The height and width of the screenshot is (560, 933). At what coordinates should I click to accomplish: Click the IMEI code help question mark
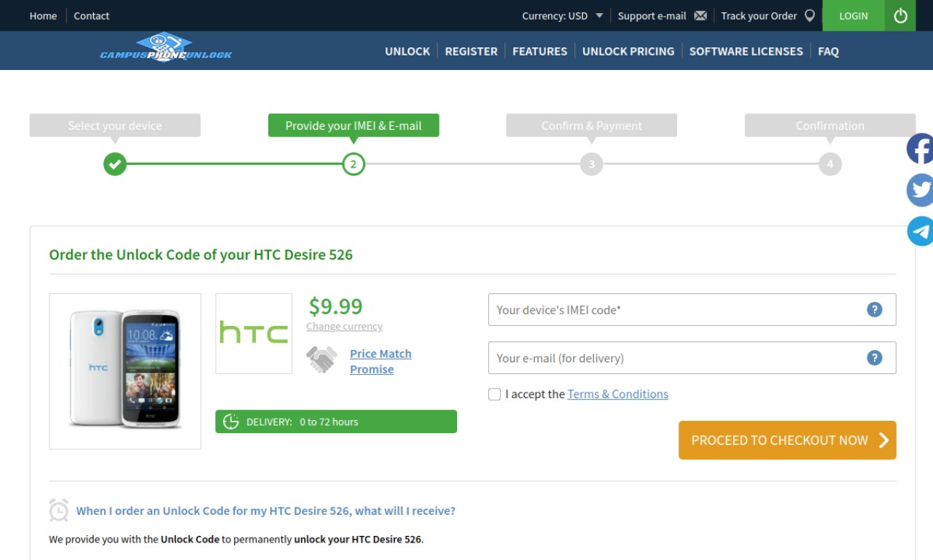point(875,310)
